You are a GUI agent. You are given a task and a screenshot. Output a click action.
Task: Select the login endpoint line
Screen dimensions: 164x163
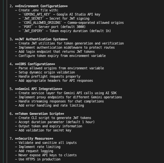[x=55, y=51]
